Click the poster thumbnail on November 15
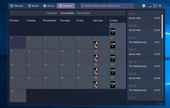 (113, 58)
